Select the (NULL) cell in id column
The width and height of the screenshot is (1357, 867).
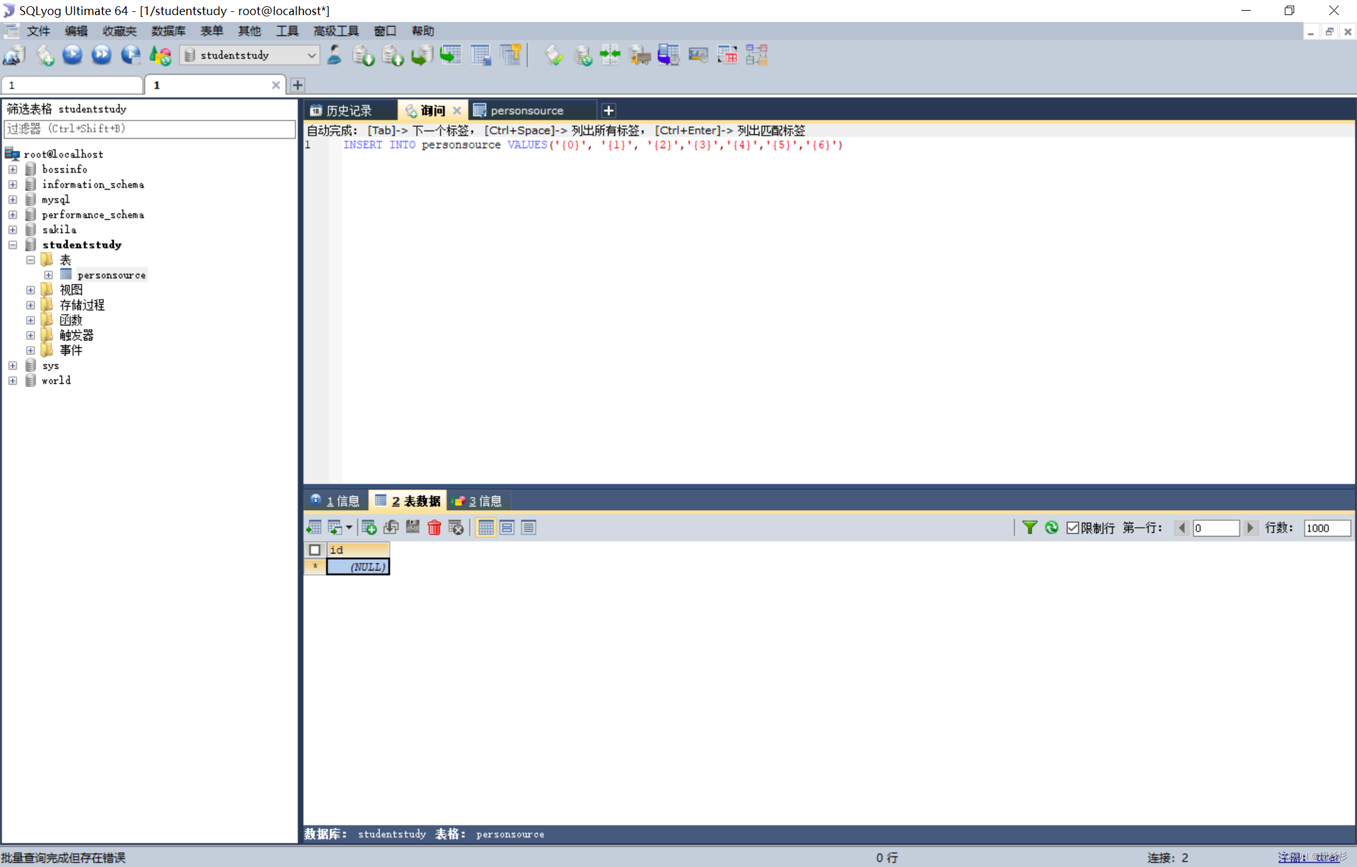357,567
